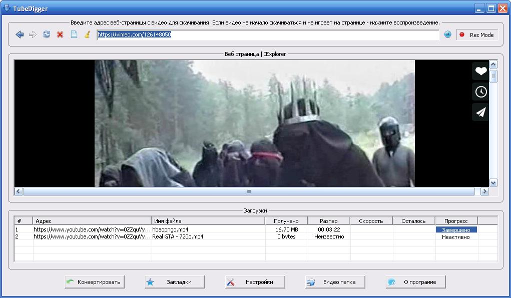
Task: Click second row YouTube address cell
Action: [92, 236]
